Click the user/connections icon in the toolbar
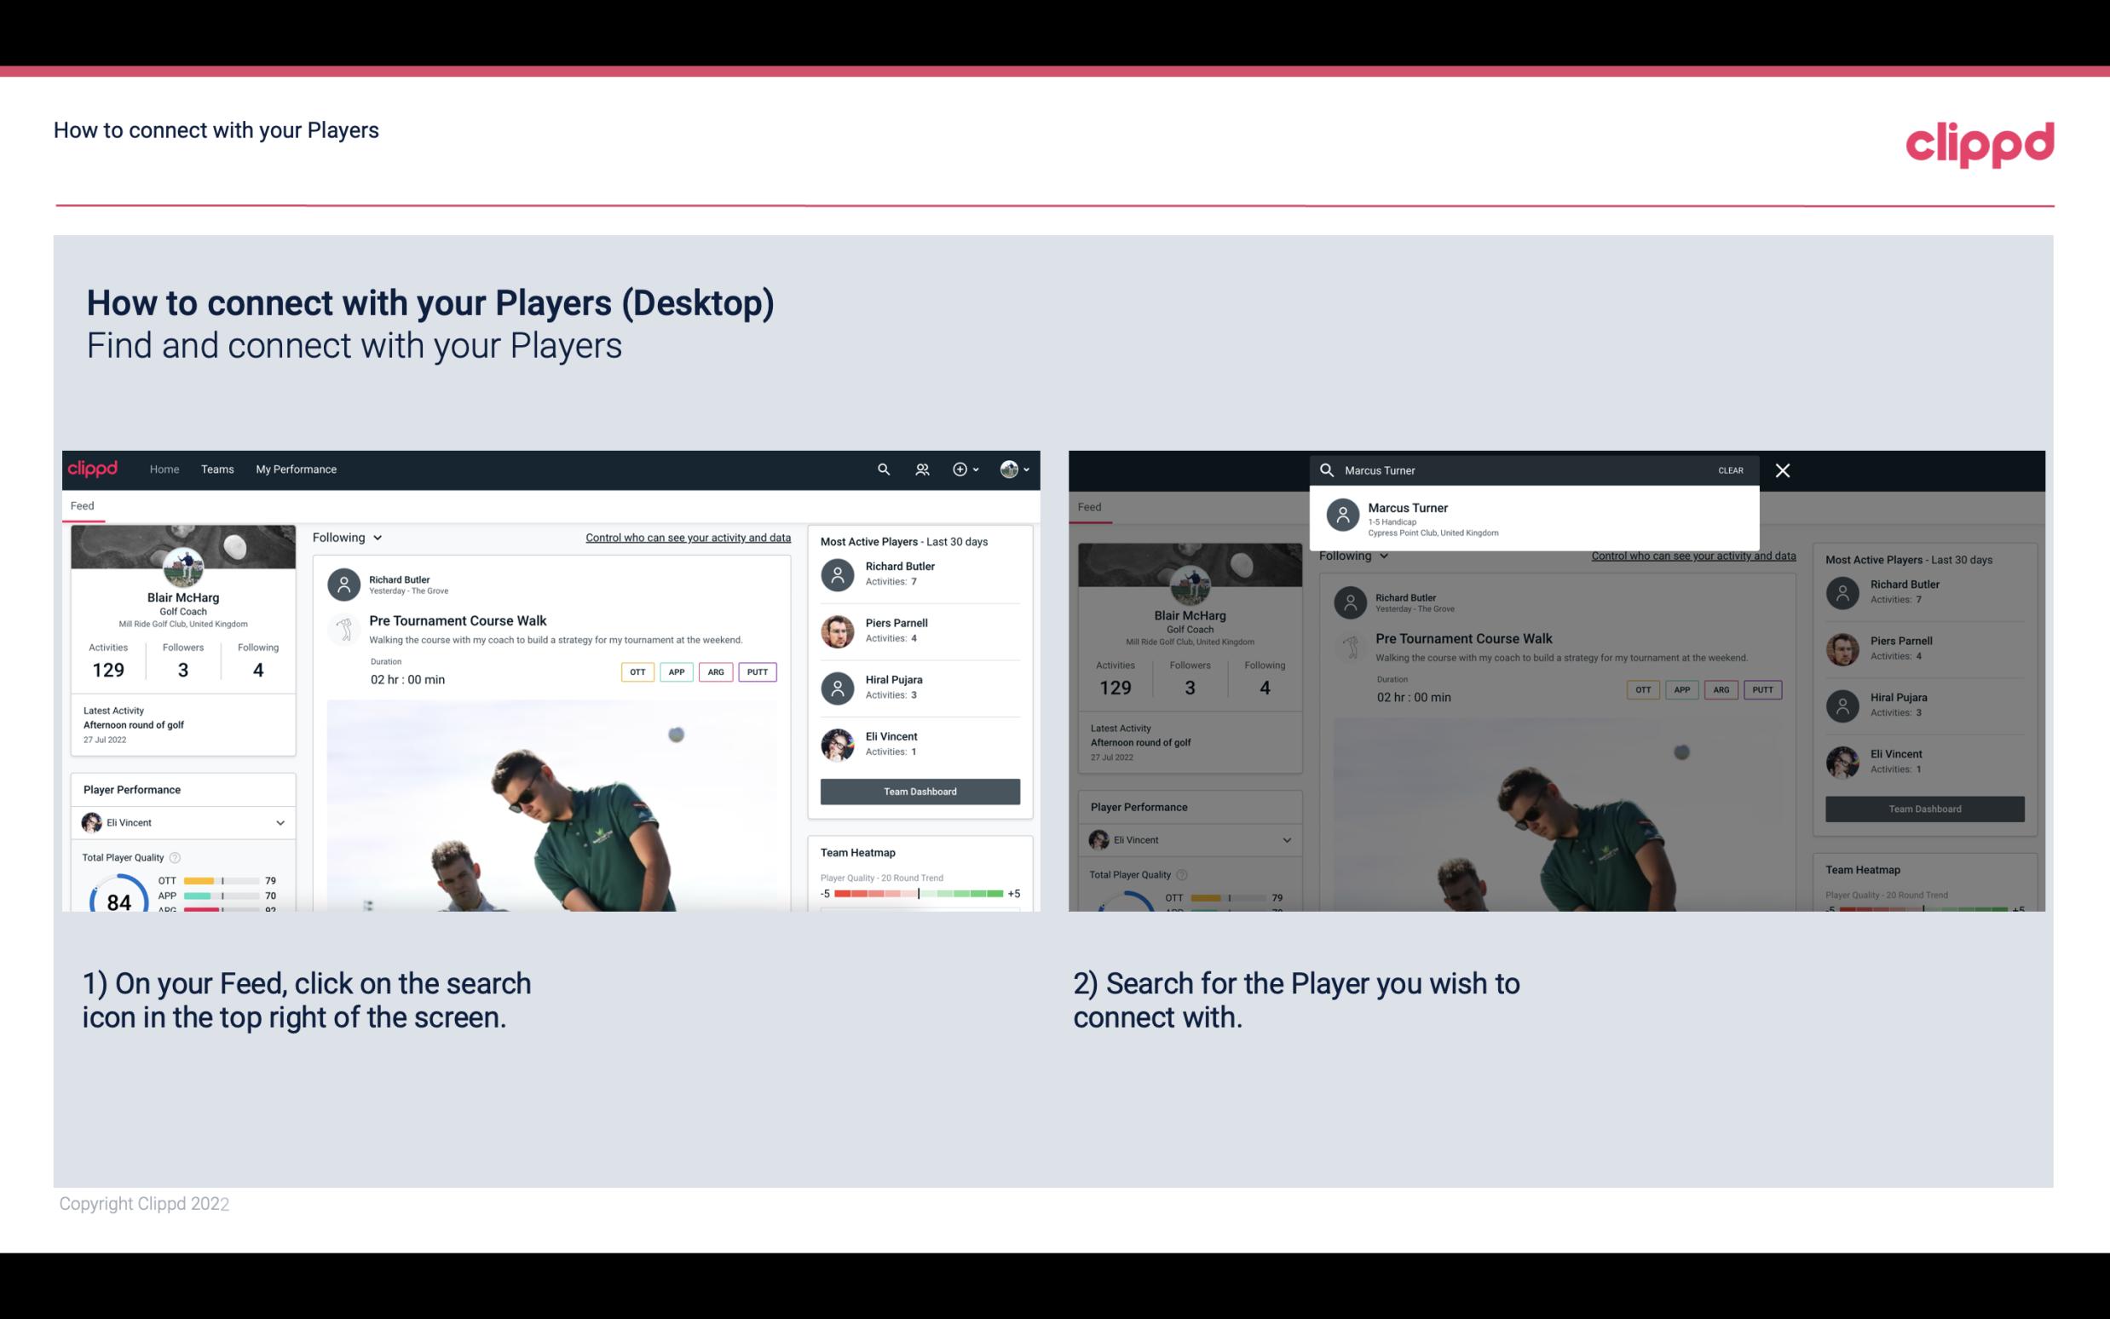The height and width of the screenshot is (1319, 2110). point(920,469)
